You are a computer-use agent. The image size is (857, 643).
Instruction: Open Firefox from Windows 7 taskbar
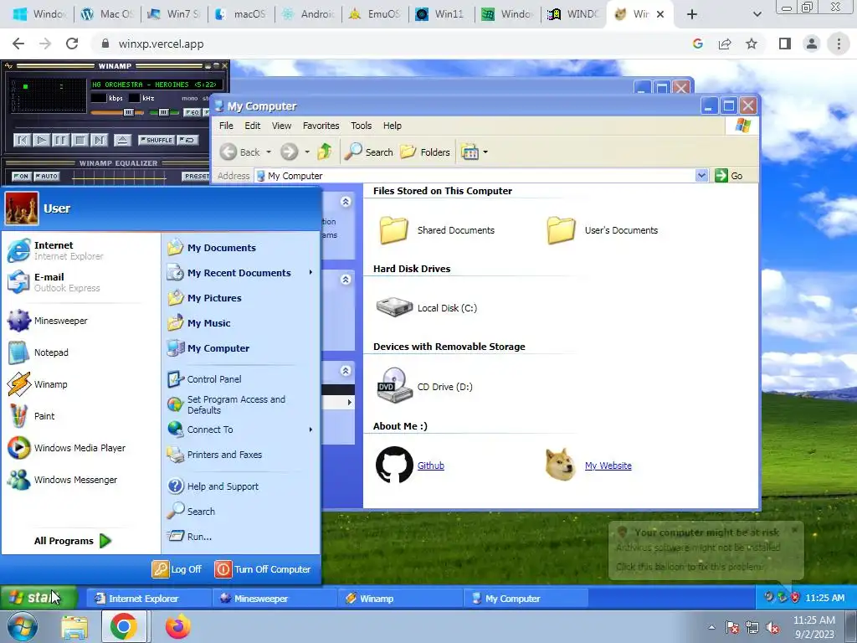point(178,626)
